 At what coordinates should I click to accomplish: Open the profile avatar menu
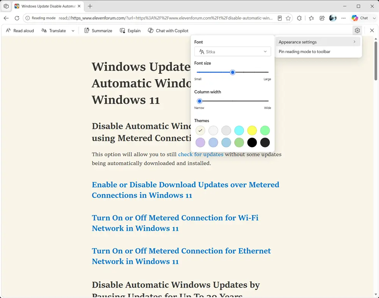point(333,18)
